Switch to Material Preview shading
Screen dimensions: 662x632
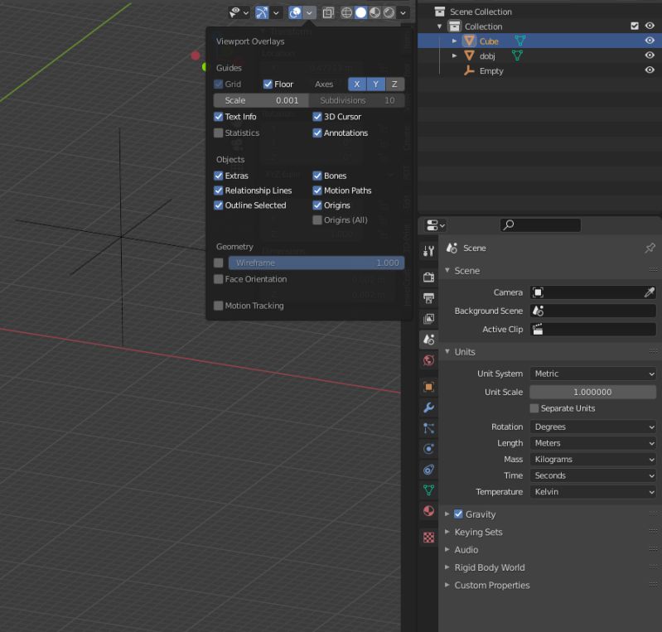374,12
